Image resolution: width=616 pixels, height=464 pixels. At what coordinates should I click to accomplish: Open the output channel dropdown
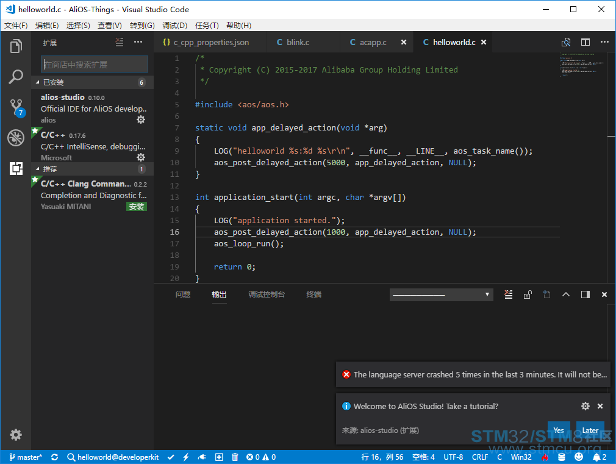pos(441,294)
